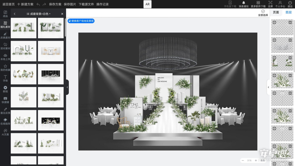Select the 婚礼素材 wedding materials icon

[5, 25]
